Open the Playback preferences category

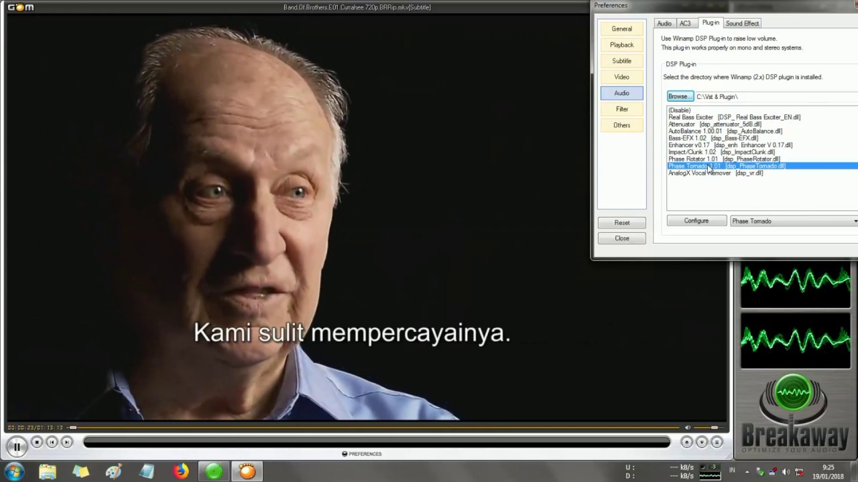[621, 45]
